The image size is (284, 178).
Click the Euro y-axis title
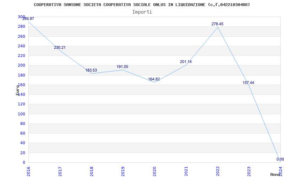[17, 90]
